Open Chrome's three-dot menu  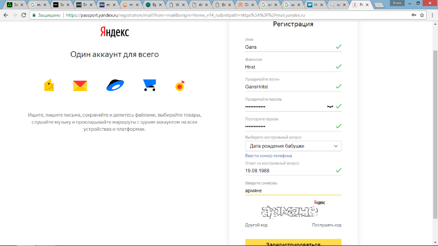point(432,15)
